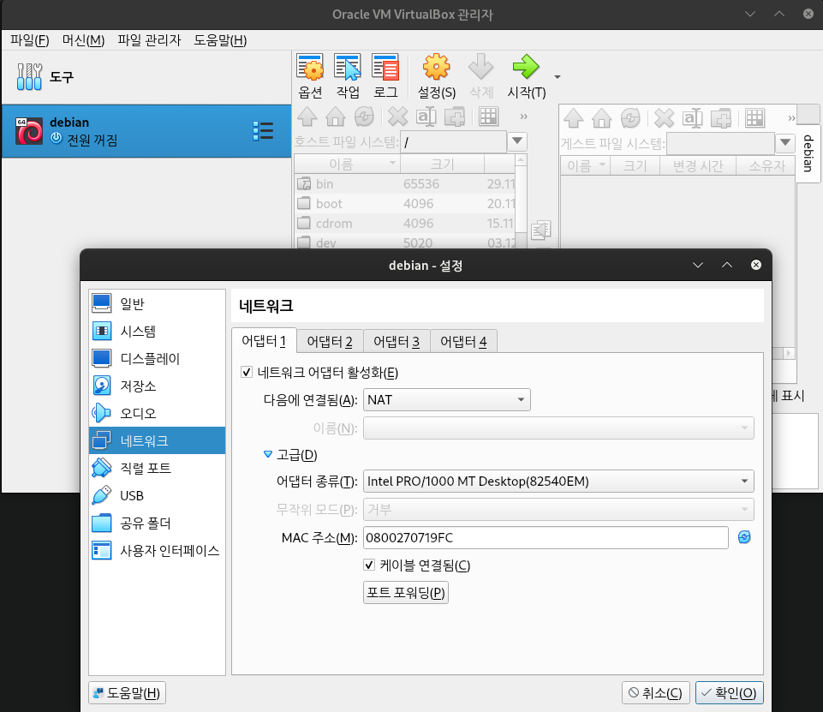Click 도움말(H) button in settings dialog
This screenshot has width=823, height=712.
pos(128,692)
